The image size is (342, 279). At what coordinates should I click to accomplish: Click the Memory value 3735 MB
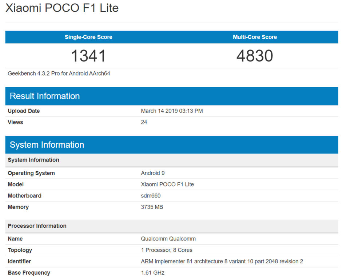click(x=152, y=207)
